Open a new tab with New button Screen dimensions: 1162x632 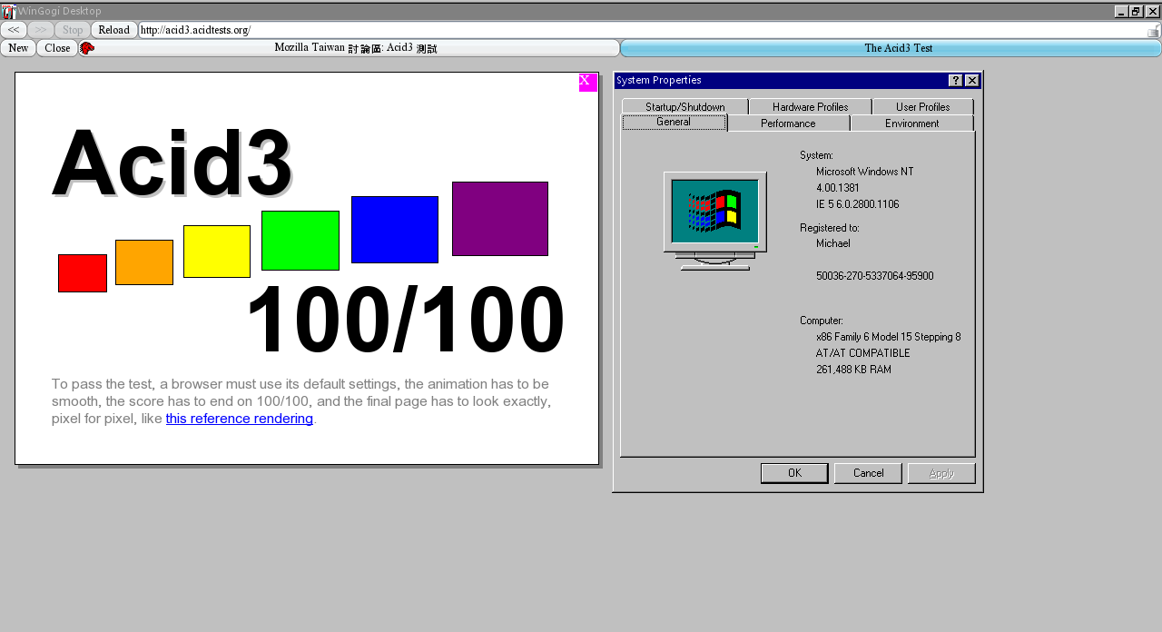(18, 48)
